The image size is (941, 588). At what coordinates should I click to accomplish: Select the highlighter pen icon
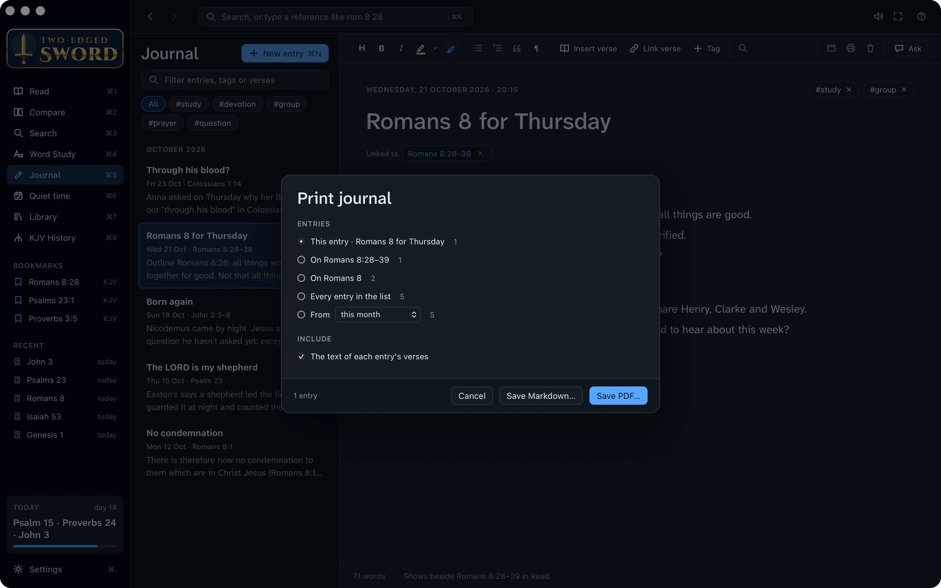(x=420, y=49)
